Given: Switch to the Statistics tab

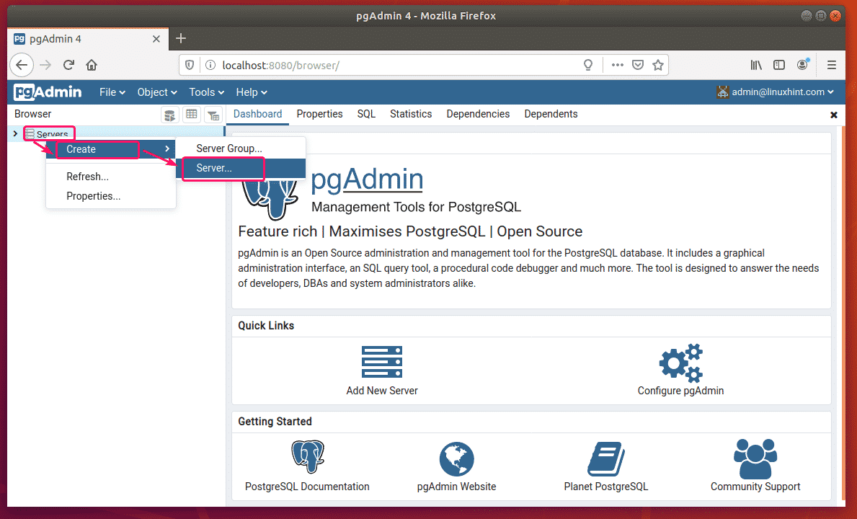Looking at the screenshot, I should [411, 114].
